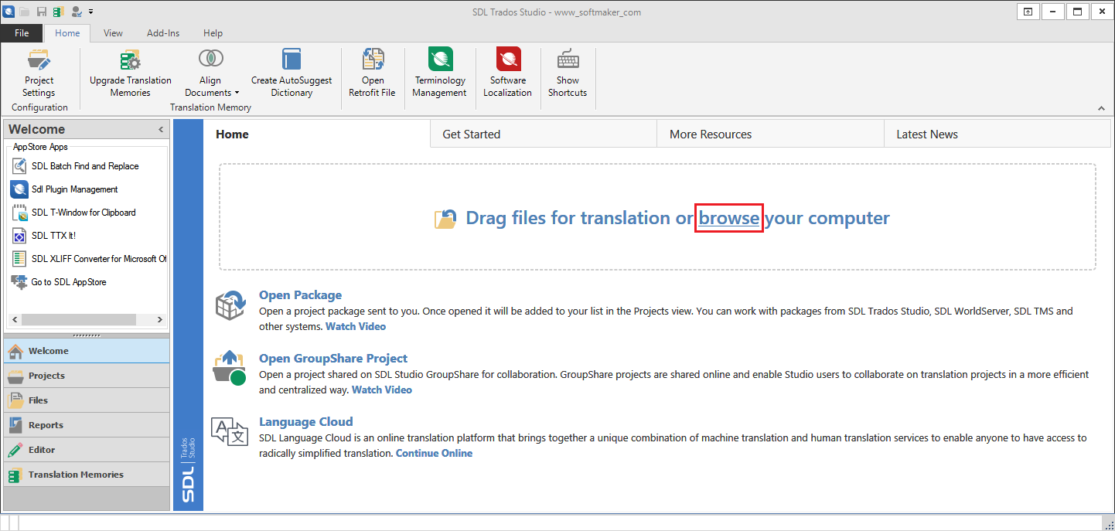Click the Language Cloud heading link

(305, 421)
